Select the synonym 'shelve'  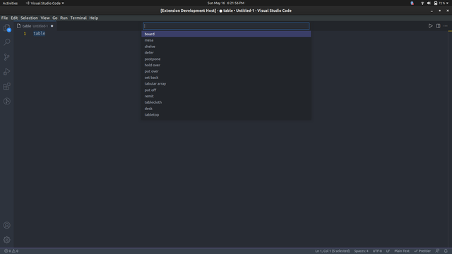point(226,47)
